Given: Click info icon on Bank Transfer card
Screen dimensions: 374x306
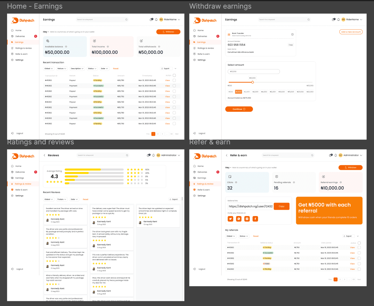Looking at the screenshot, I should click(292, 34).
